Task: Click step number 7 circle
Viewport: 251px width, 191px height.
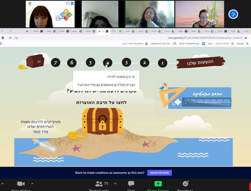Action: (x=56, y=63)
